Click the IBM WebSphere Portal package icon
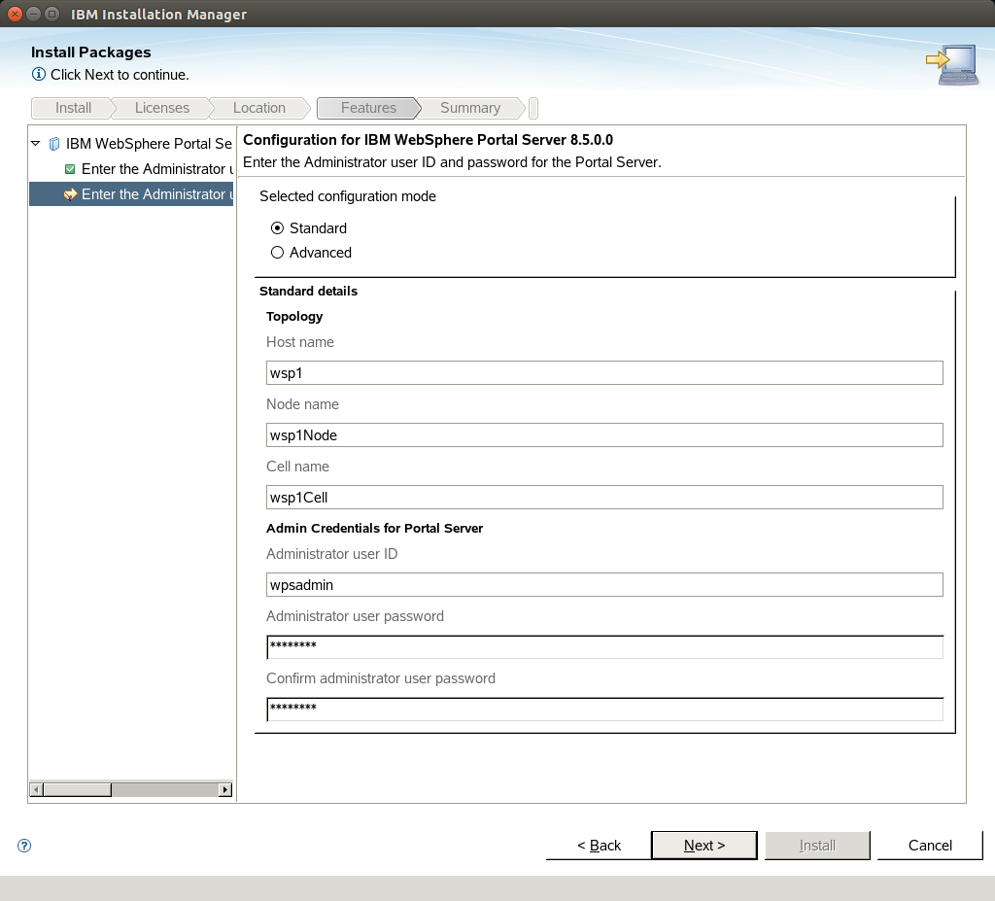 [54, 144]
